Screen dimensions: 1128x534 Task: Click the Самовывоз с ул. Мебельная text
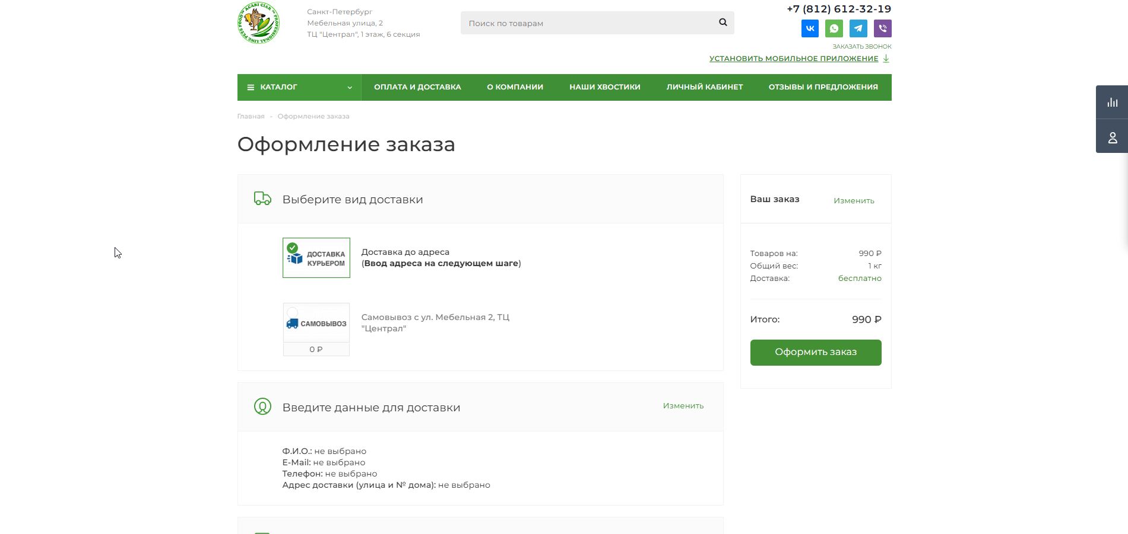click(435, 323)
